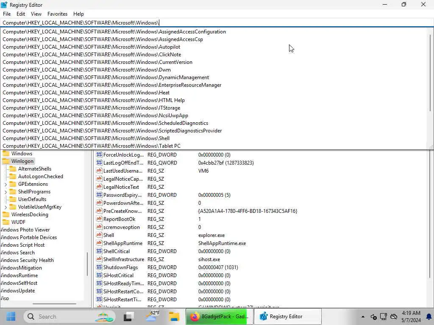Click ShellAppRuntime string value icon
The width and height of the screenshot is (434, 325).
pyautogui.click(x=99, y=243)
